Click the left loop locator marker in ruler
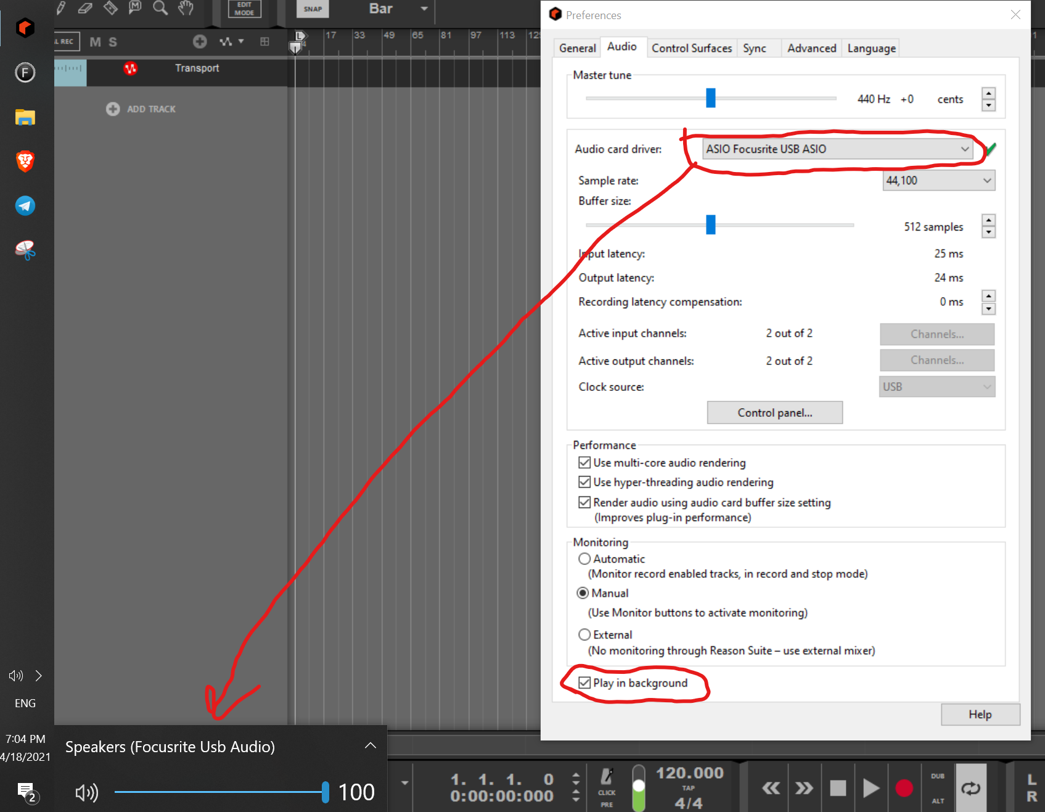 pos(300,36)
